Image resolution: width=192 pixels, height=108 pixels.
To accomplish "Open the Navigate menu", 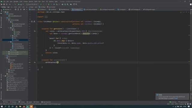I will pyautogui.click(x=16, y=1).
